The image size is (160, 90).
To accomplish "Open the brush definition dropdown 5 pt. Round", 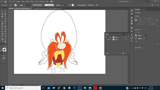I will [54, 5].
